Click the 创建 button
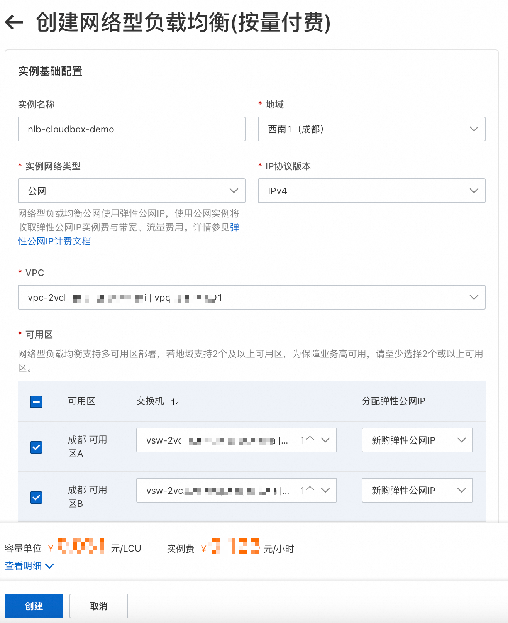The image size is (508, 623). 34,606
